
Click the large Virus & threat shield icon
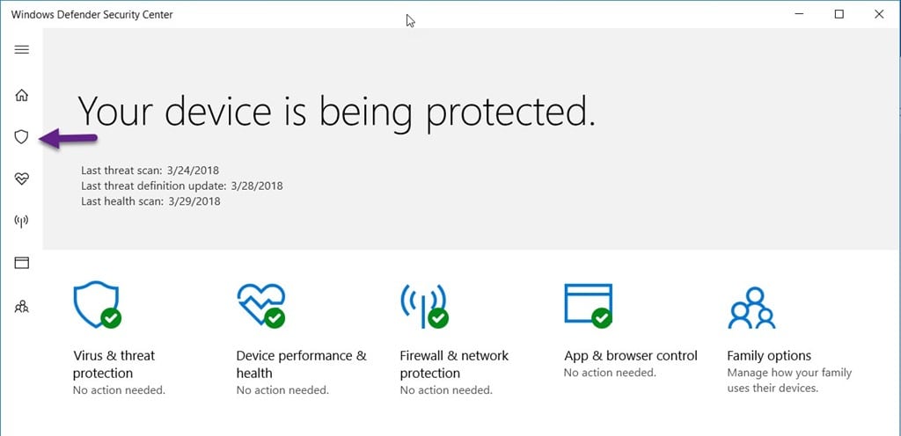click(x=97, y=305)
